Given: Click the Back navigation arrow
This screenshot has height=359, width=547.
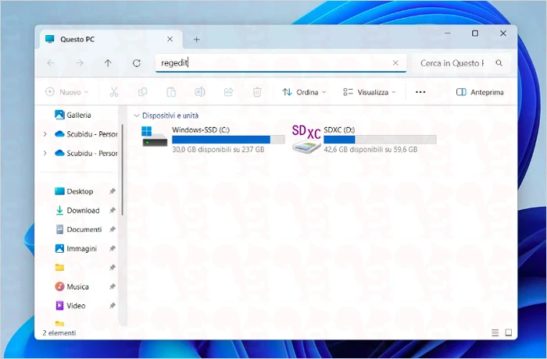Looking at the screenshot, I should 51,63.
